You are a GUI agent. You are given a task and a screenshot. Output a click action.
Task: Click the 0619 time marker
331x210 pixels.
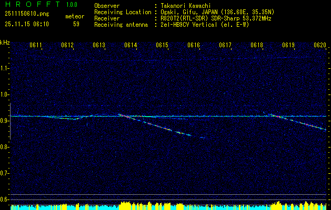click(288, 45)
